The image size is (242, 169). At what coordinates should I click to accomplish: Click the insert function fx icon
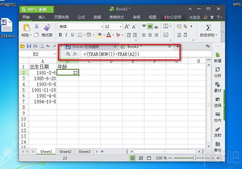(x=75, y=54)
